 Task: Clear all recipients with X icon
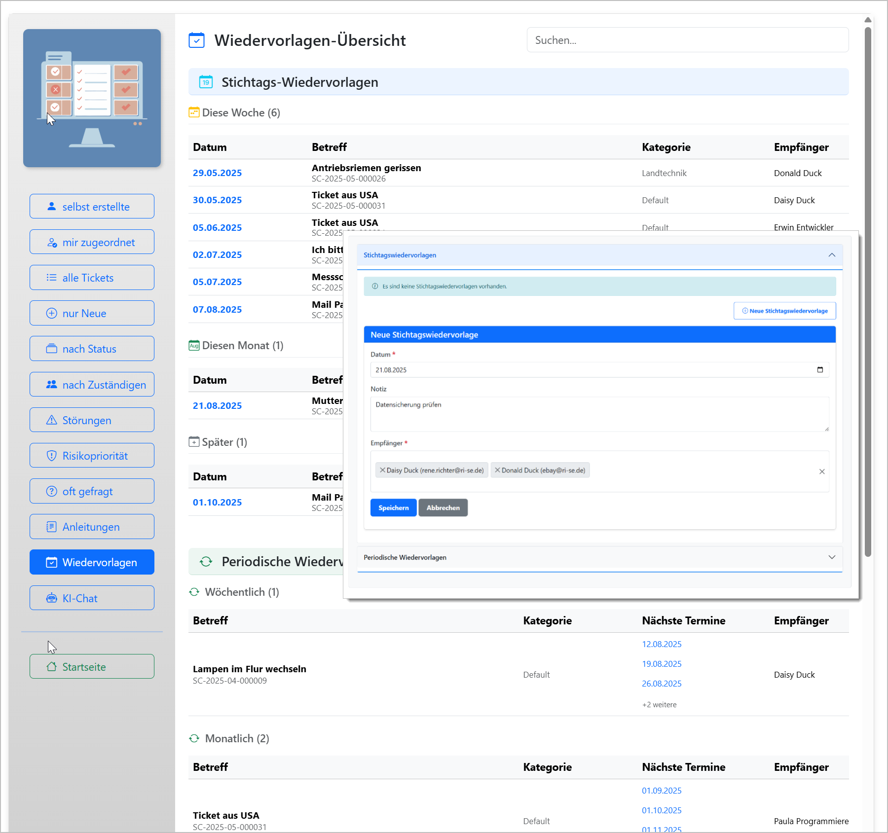(822, 471)
